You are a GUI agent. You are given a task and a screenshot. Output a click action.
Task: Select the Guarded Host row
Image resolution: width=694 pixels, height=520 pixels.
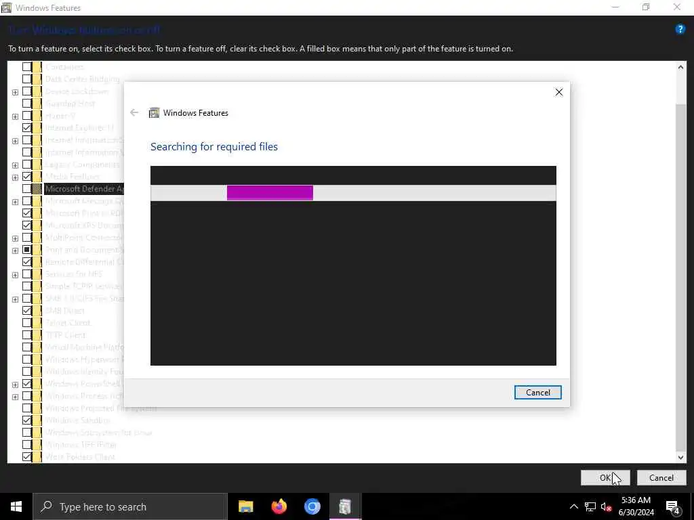pyautogui.click(x=70, y=104)
